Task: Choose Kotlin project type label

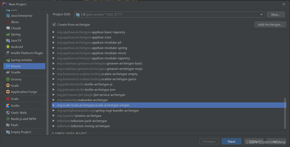Action: tap(15, 106)
